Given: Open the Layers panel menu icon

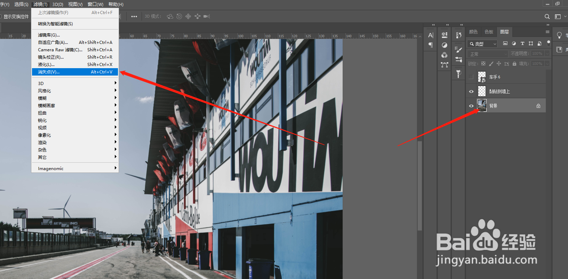Looking at the screenshot, I should (548, 32).
